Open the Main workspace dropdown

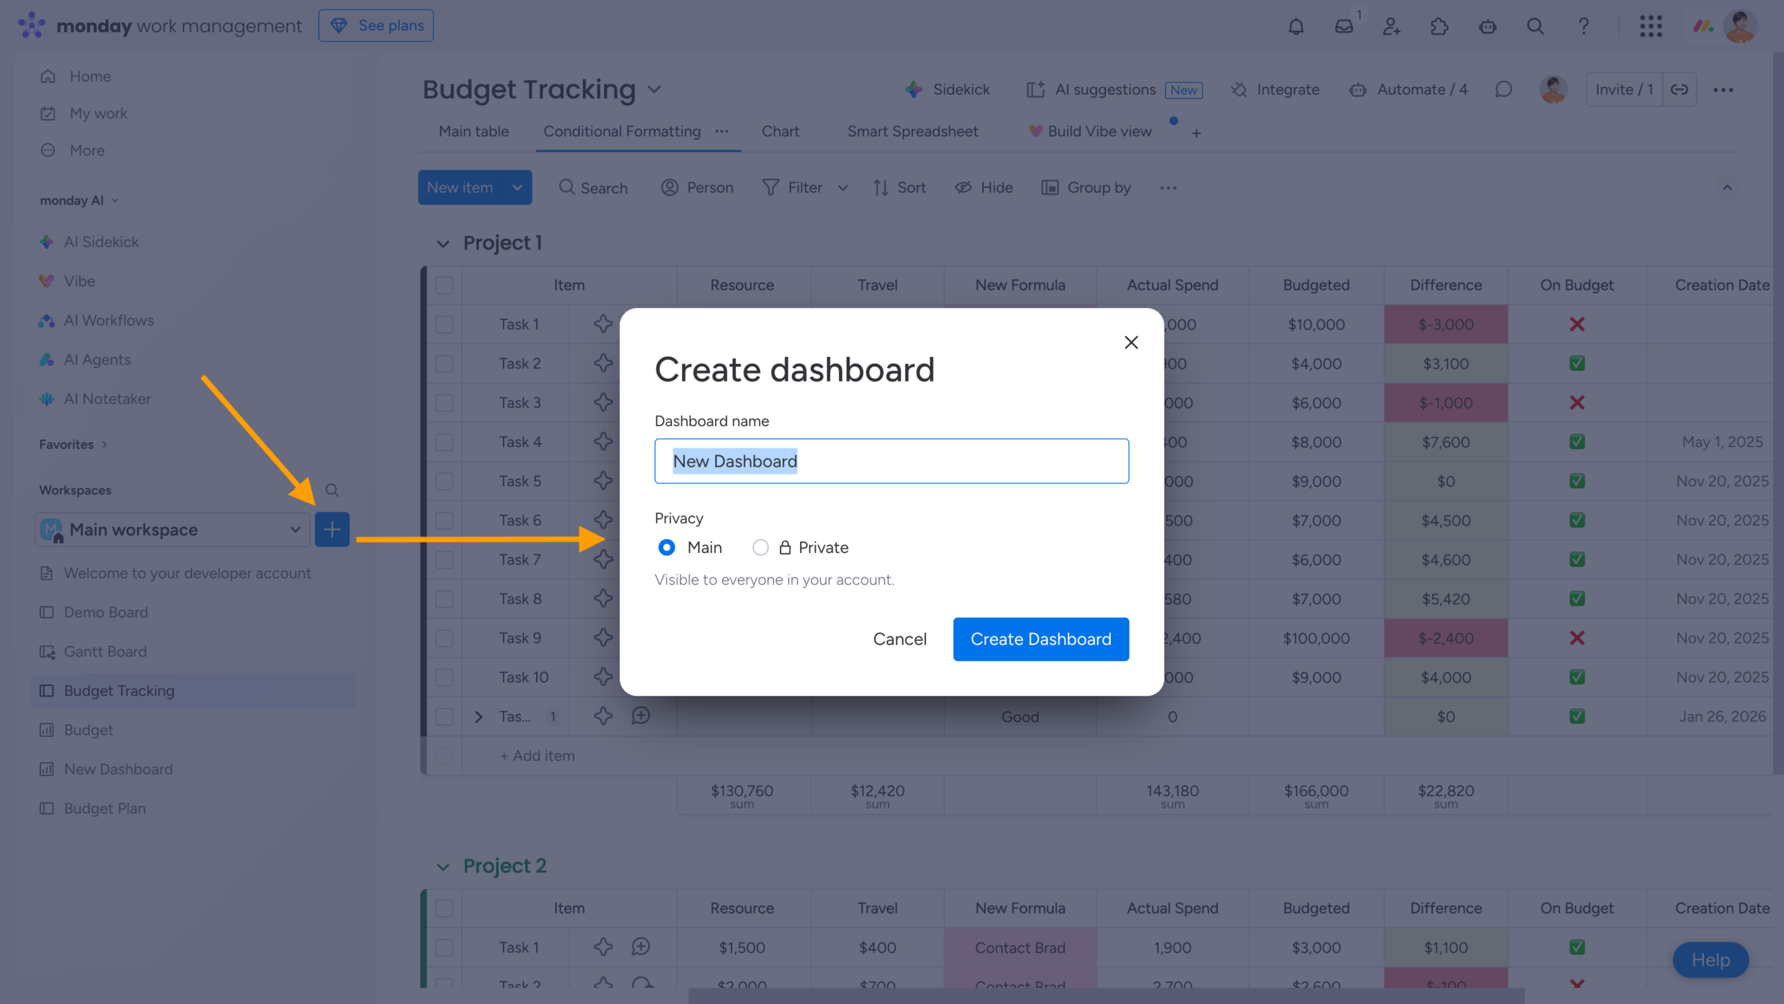(295, 529)
